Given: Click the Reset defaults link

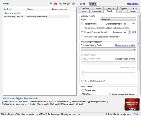Looking at the screenshot, I should tap(133, 4).
